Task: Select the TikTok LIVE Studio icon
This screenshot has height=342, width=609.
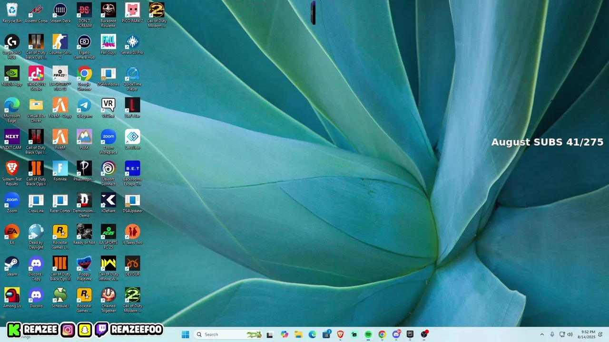Action: pos(36,78)
